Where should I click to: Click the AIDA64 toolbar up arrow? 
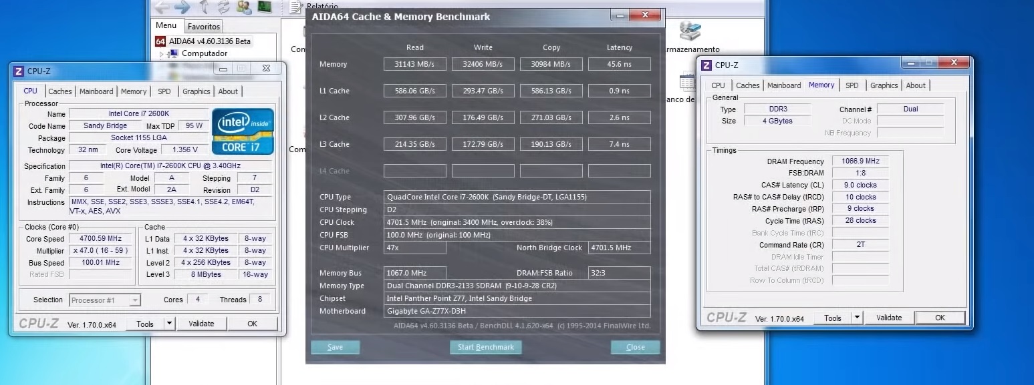pyautogui.click(x=204, y=7)
